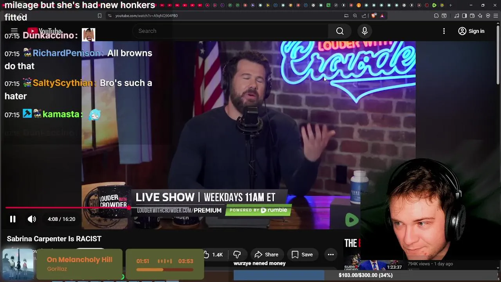This screenshot has width=501, height=282.
Task: Save the video to a playlist
Action: point(302,255)
